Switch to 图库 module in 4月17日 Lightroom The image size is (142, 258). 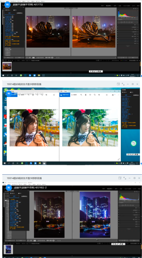(103, 5)
